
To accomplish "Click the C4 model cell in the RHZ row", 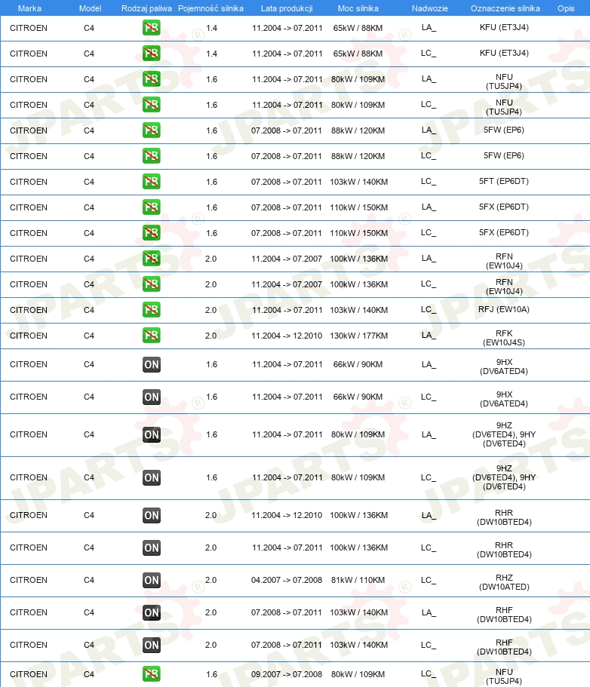I will click(89, 580).
